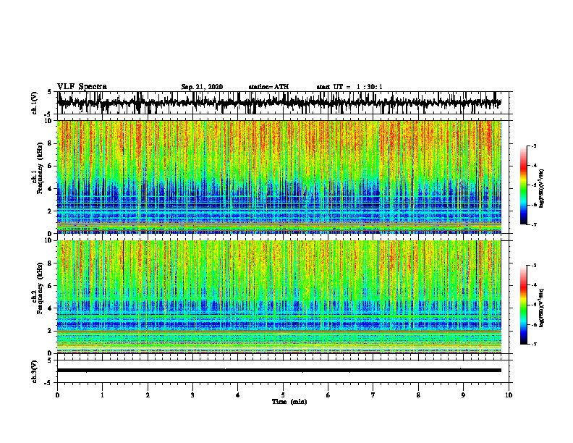
Task: Click the "-5" volt tick of ch.3(V) panel
Action: (x=48, y=383)
